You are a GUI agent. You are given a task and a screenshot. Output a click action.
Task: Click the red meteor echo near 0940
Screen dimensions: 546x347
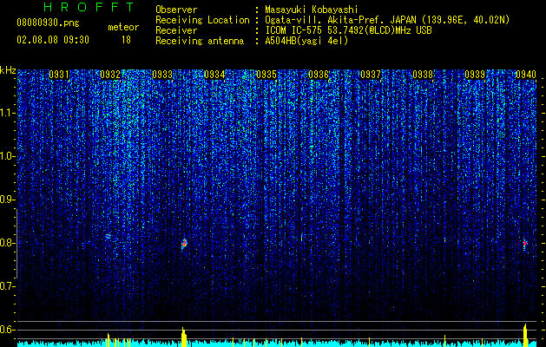tap(525, 243)
